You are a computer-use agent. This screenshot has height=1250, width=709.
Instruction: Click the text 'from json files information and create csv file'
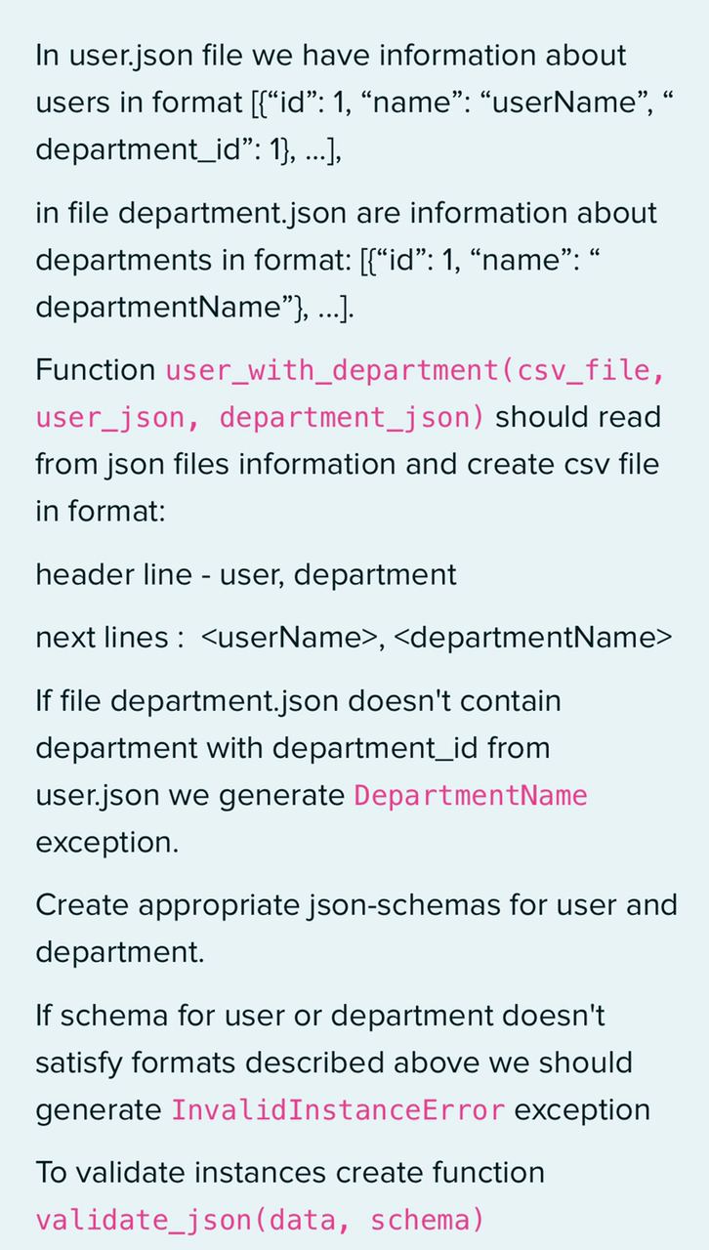tap(348, 464)
